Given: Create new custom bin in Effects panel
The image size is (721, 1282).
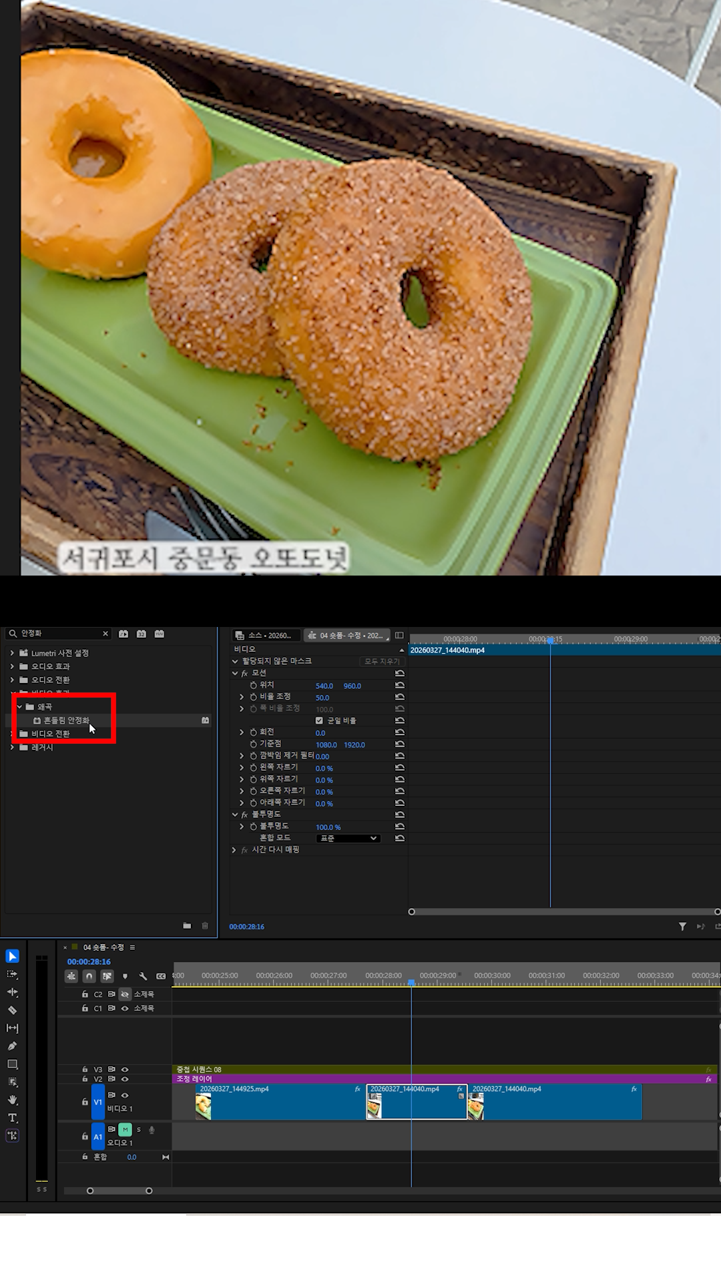Looking at the screenshot, I should tap(187, 925).
